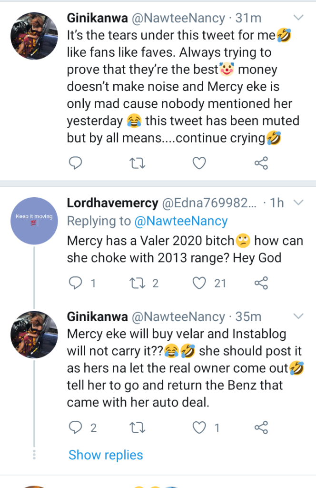Open options caret on Lordhavemercy's tweet
Image resolution: width=316 pixels, height=488 pixels.
coord(298,203)
